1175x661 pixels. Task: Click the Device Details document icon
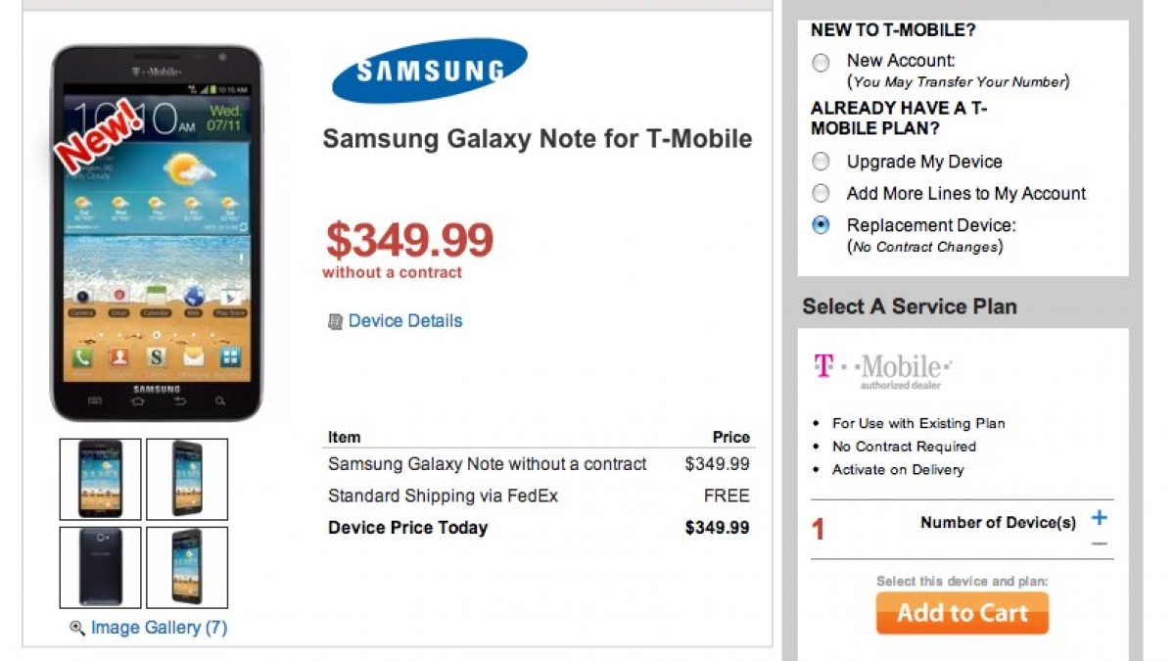click(335, 321)
